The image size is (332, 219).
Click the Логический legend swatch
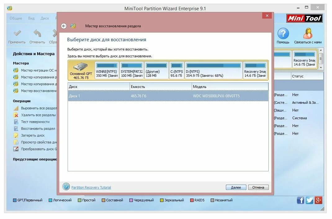[x=50, y=200]
